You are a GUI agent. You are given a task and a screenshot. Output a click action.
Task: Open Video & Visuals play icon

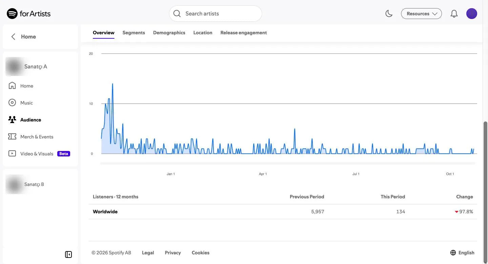tap(12, 153)
